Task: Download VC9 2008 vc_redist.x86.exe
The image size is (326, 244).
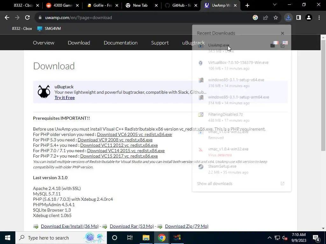Action: (x=115, y=140)
